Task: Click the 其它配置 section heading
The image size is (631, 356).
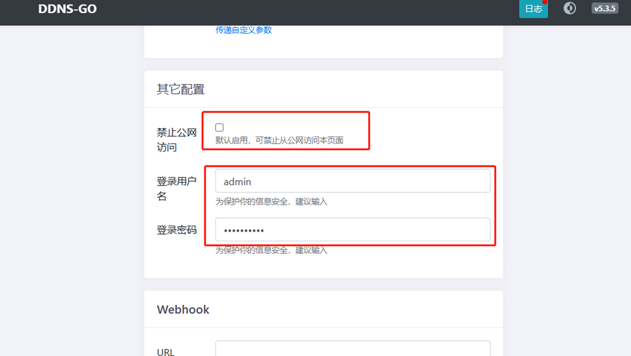Action: click(181, 90)
